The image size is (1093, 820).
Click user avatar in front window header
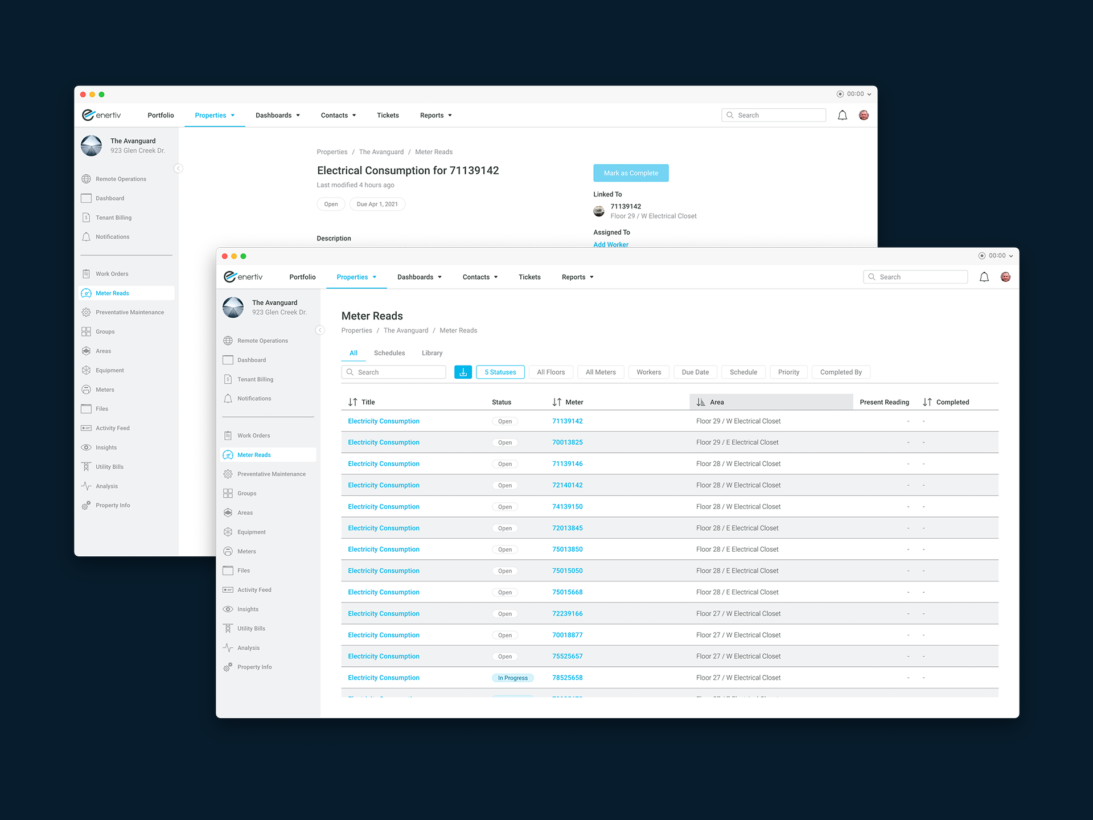[1006, 277]
